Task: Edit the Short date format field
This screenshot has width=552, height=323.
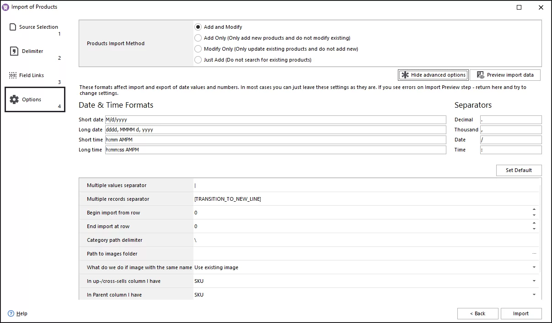Action: pyautogui.click(x=274, y=120)
